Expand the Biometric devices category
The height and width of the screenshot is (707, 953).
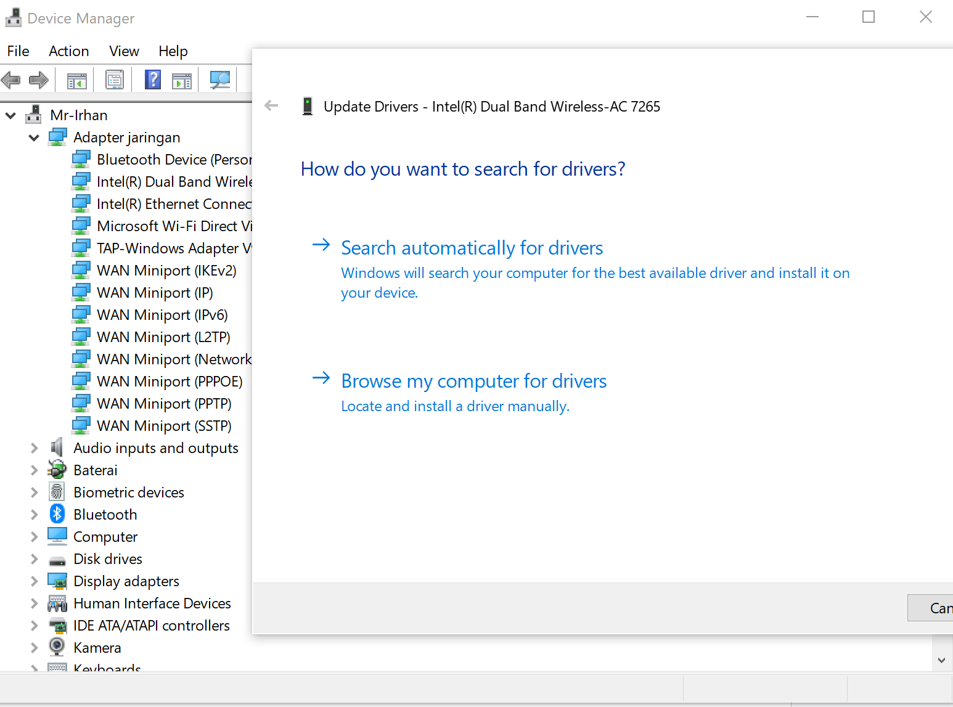(x=35, y=492)
